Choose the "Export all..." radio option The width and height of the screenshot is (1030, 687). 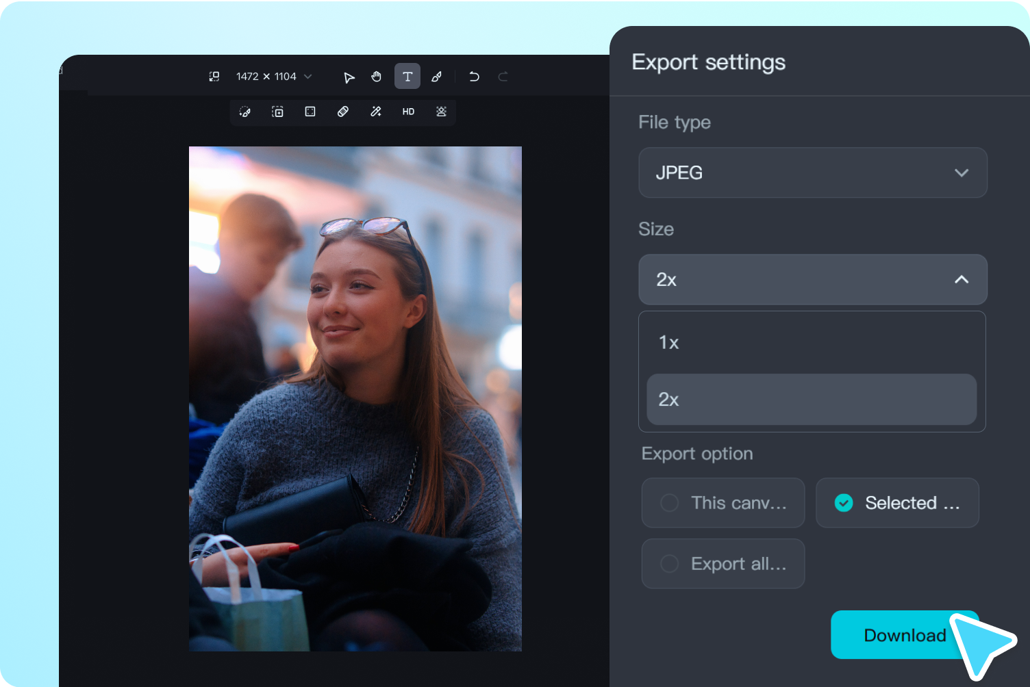pos(723,564)
